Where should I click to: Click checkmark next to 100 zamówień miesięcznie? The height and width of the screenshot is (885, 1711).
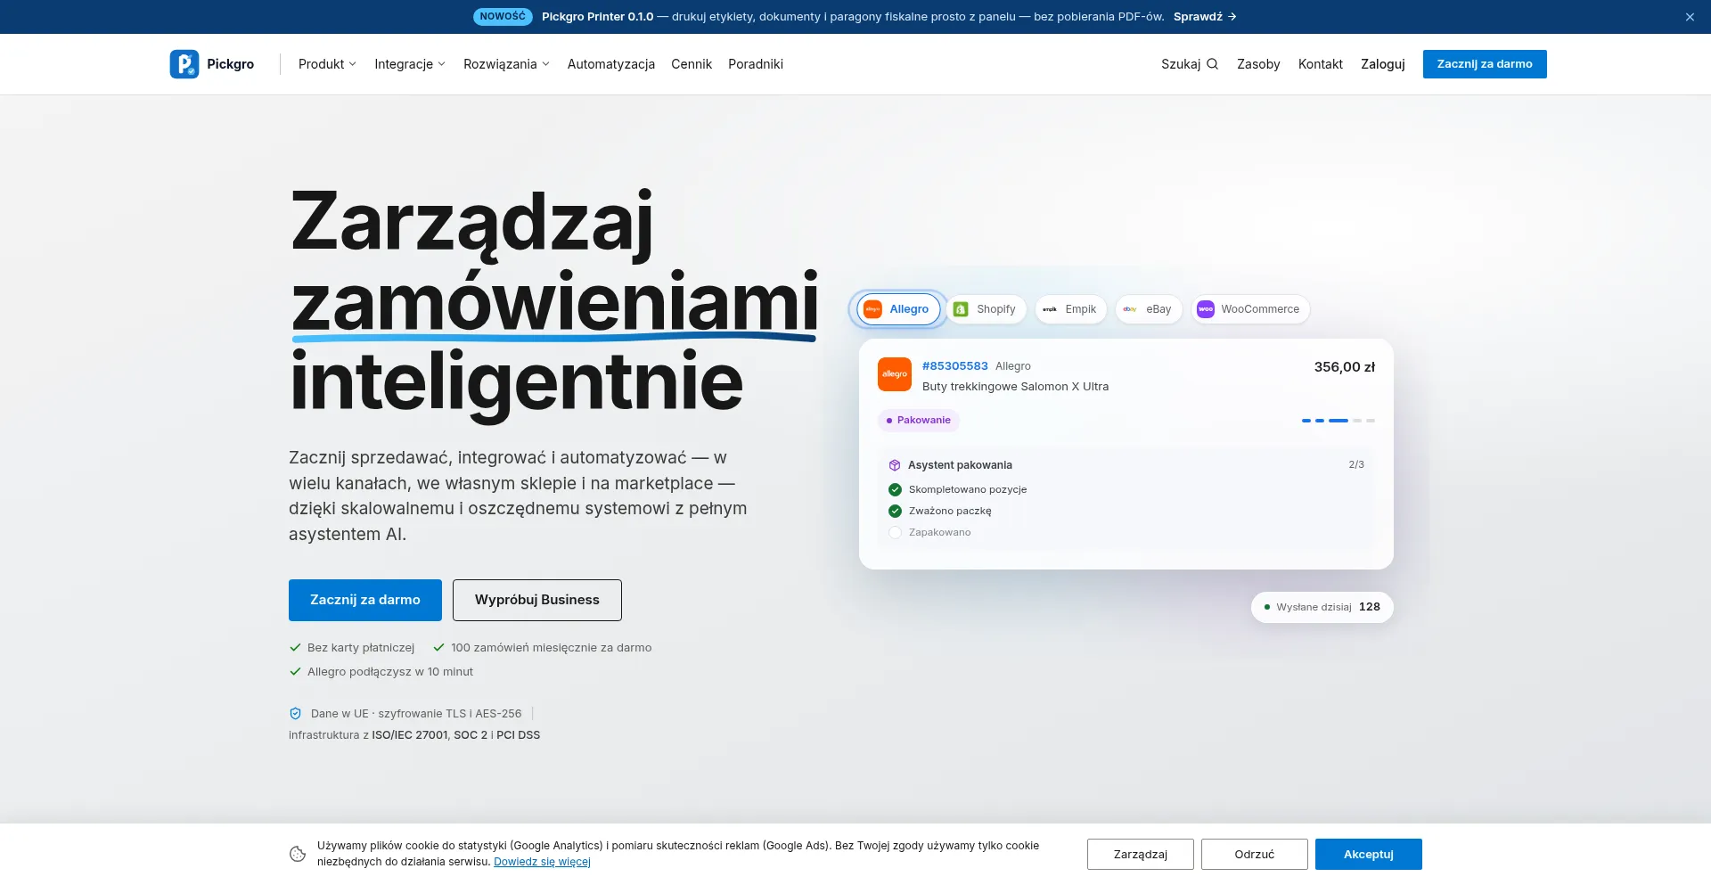pyautogui.click(x=438, y=648)
